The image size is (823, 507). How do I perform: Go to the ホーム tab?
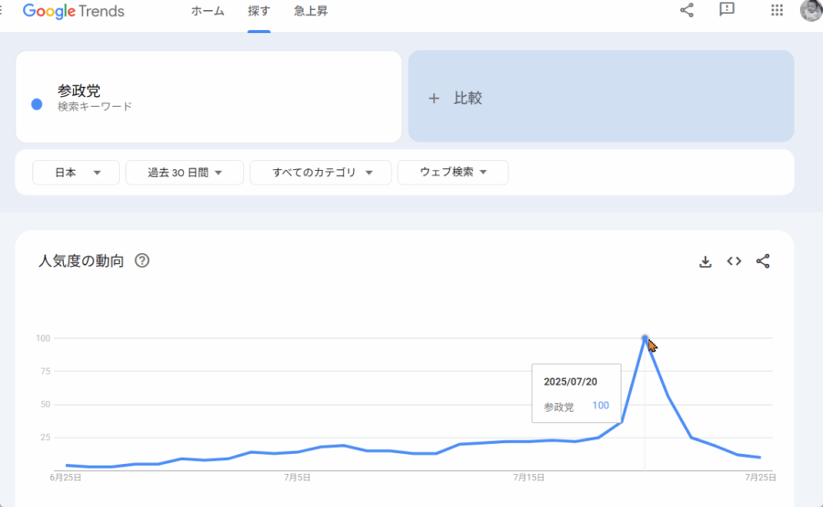click(x=208, y=12)
